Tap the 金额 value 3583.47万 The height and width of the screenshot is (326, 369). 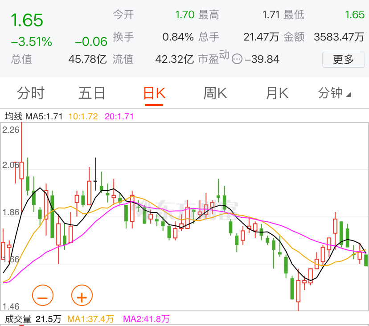(339, 37)
